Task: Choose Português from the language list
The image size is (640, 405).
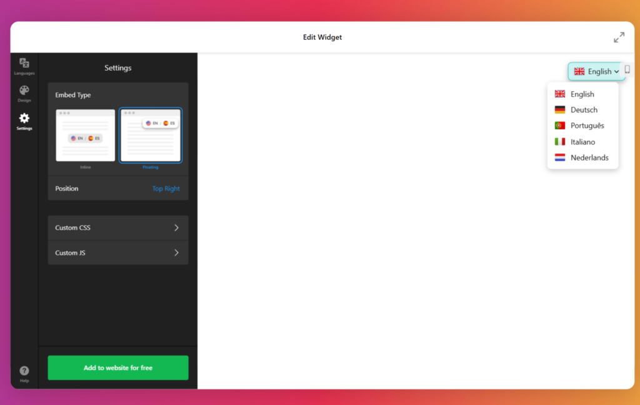Action: tap(587, 125)
